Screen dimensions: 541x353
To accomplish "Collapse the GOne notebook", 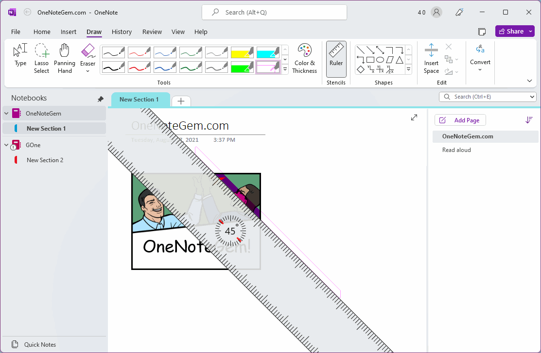I will point(6,145).
